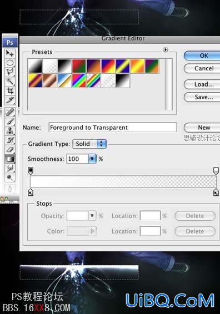
Task: Pick the Black, White gradient preset
Action: click(x=64, y=66)
